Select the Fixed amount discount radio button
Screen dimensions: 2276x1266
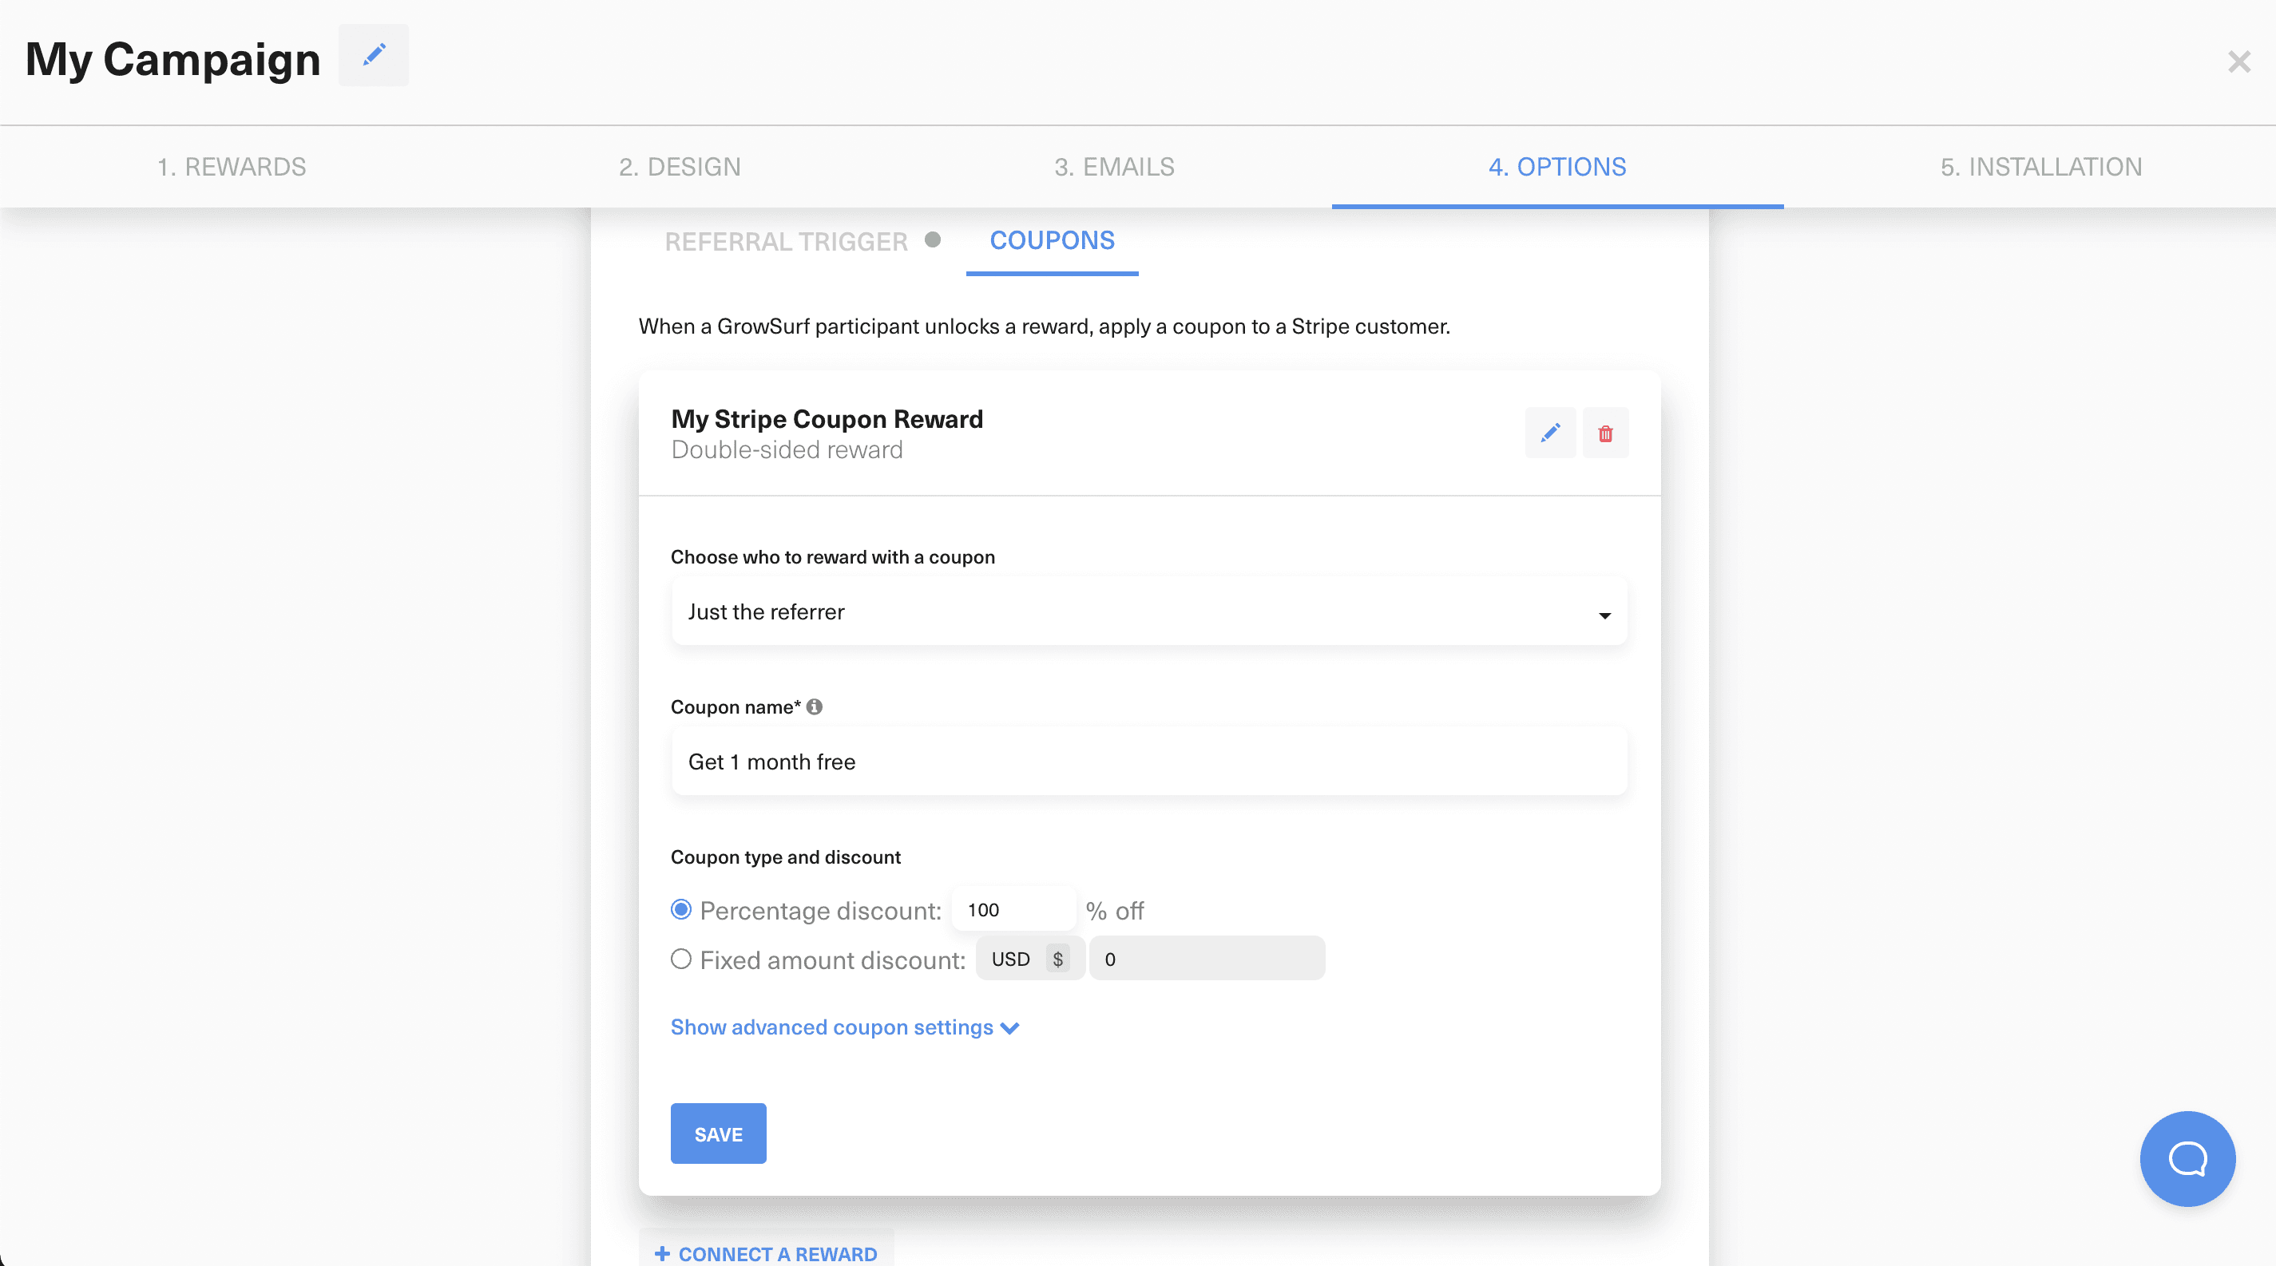coord(680,960)
